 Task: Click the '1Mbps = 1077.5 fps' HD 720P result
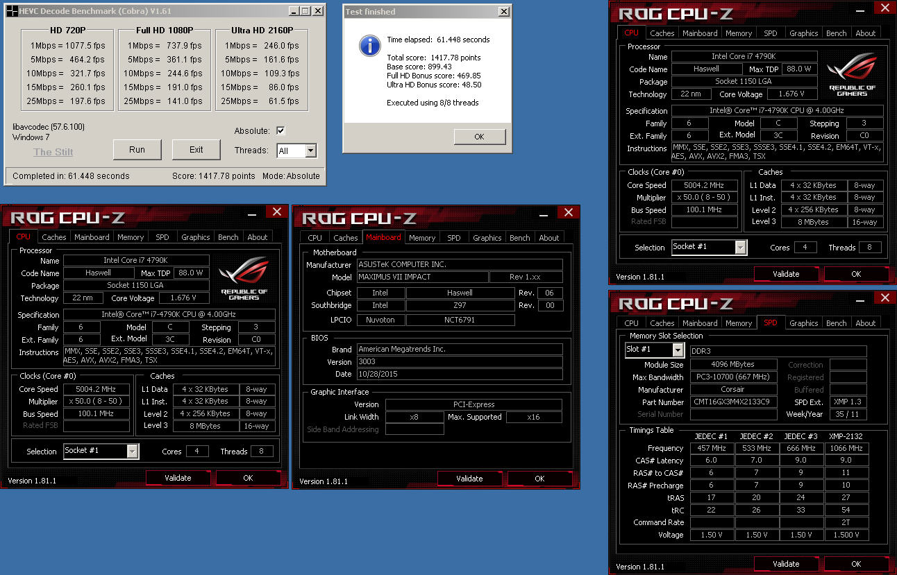pos(68,46)
